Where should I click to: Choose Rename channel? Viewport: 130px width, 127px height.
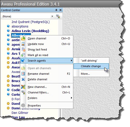click(x=47, y=74)
